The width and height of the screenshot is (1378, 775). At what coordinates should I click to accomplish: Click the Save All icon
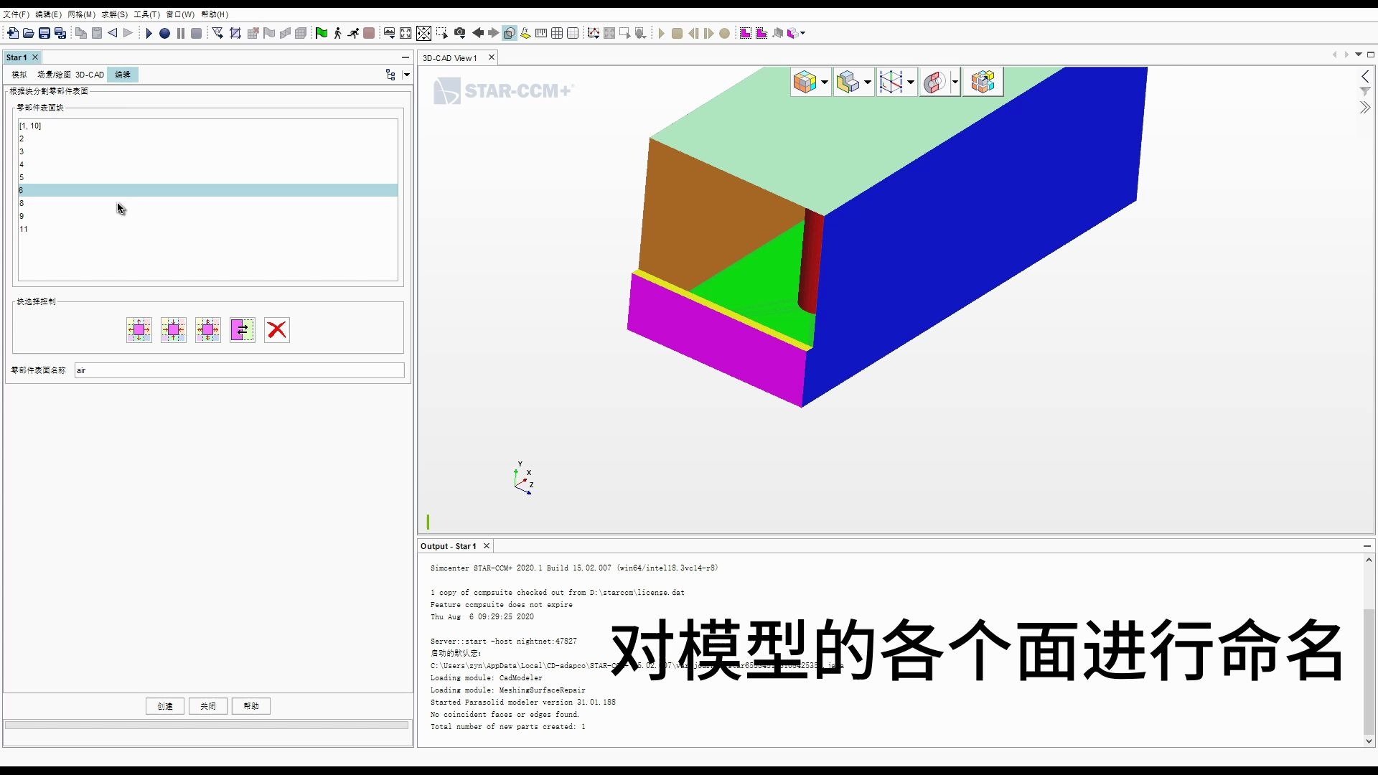(60, 33)
